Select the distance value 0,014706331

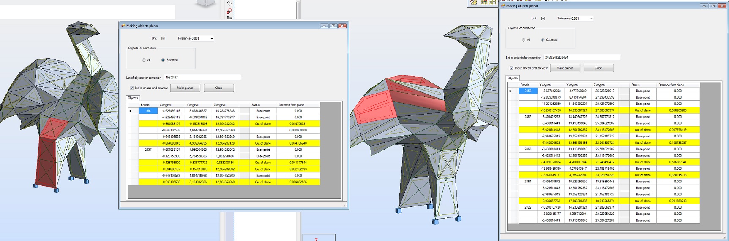298,124
